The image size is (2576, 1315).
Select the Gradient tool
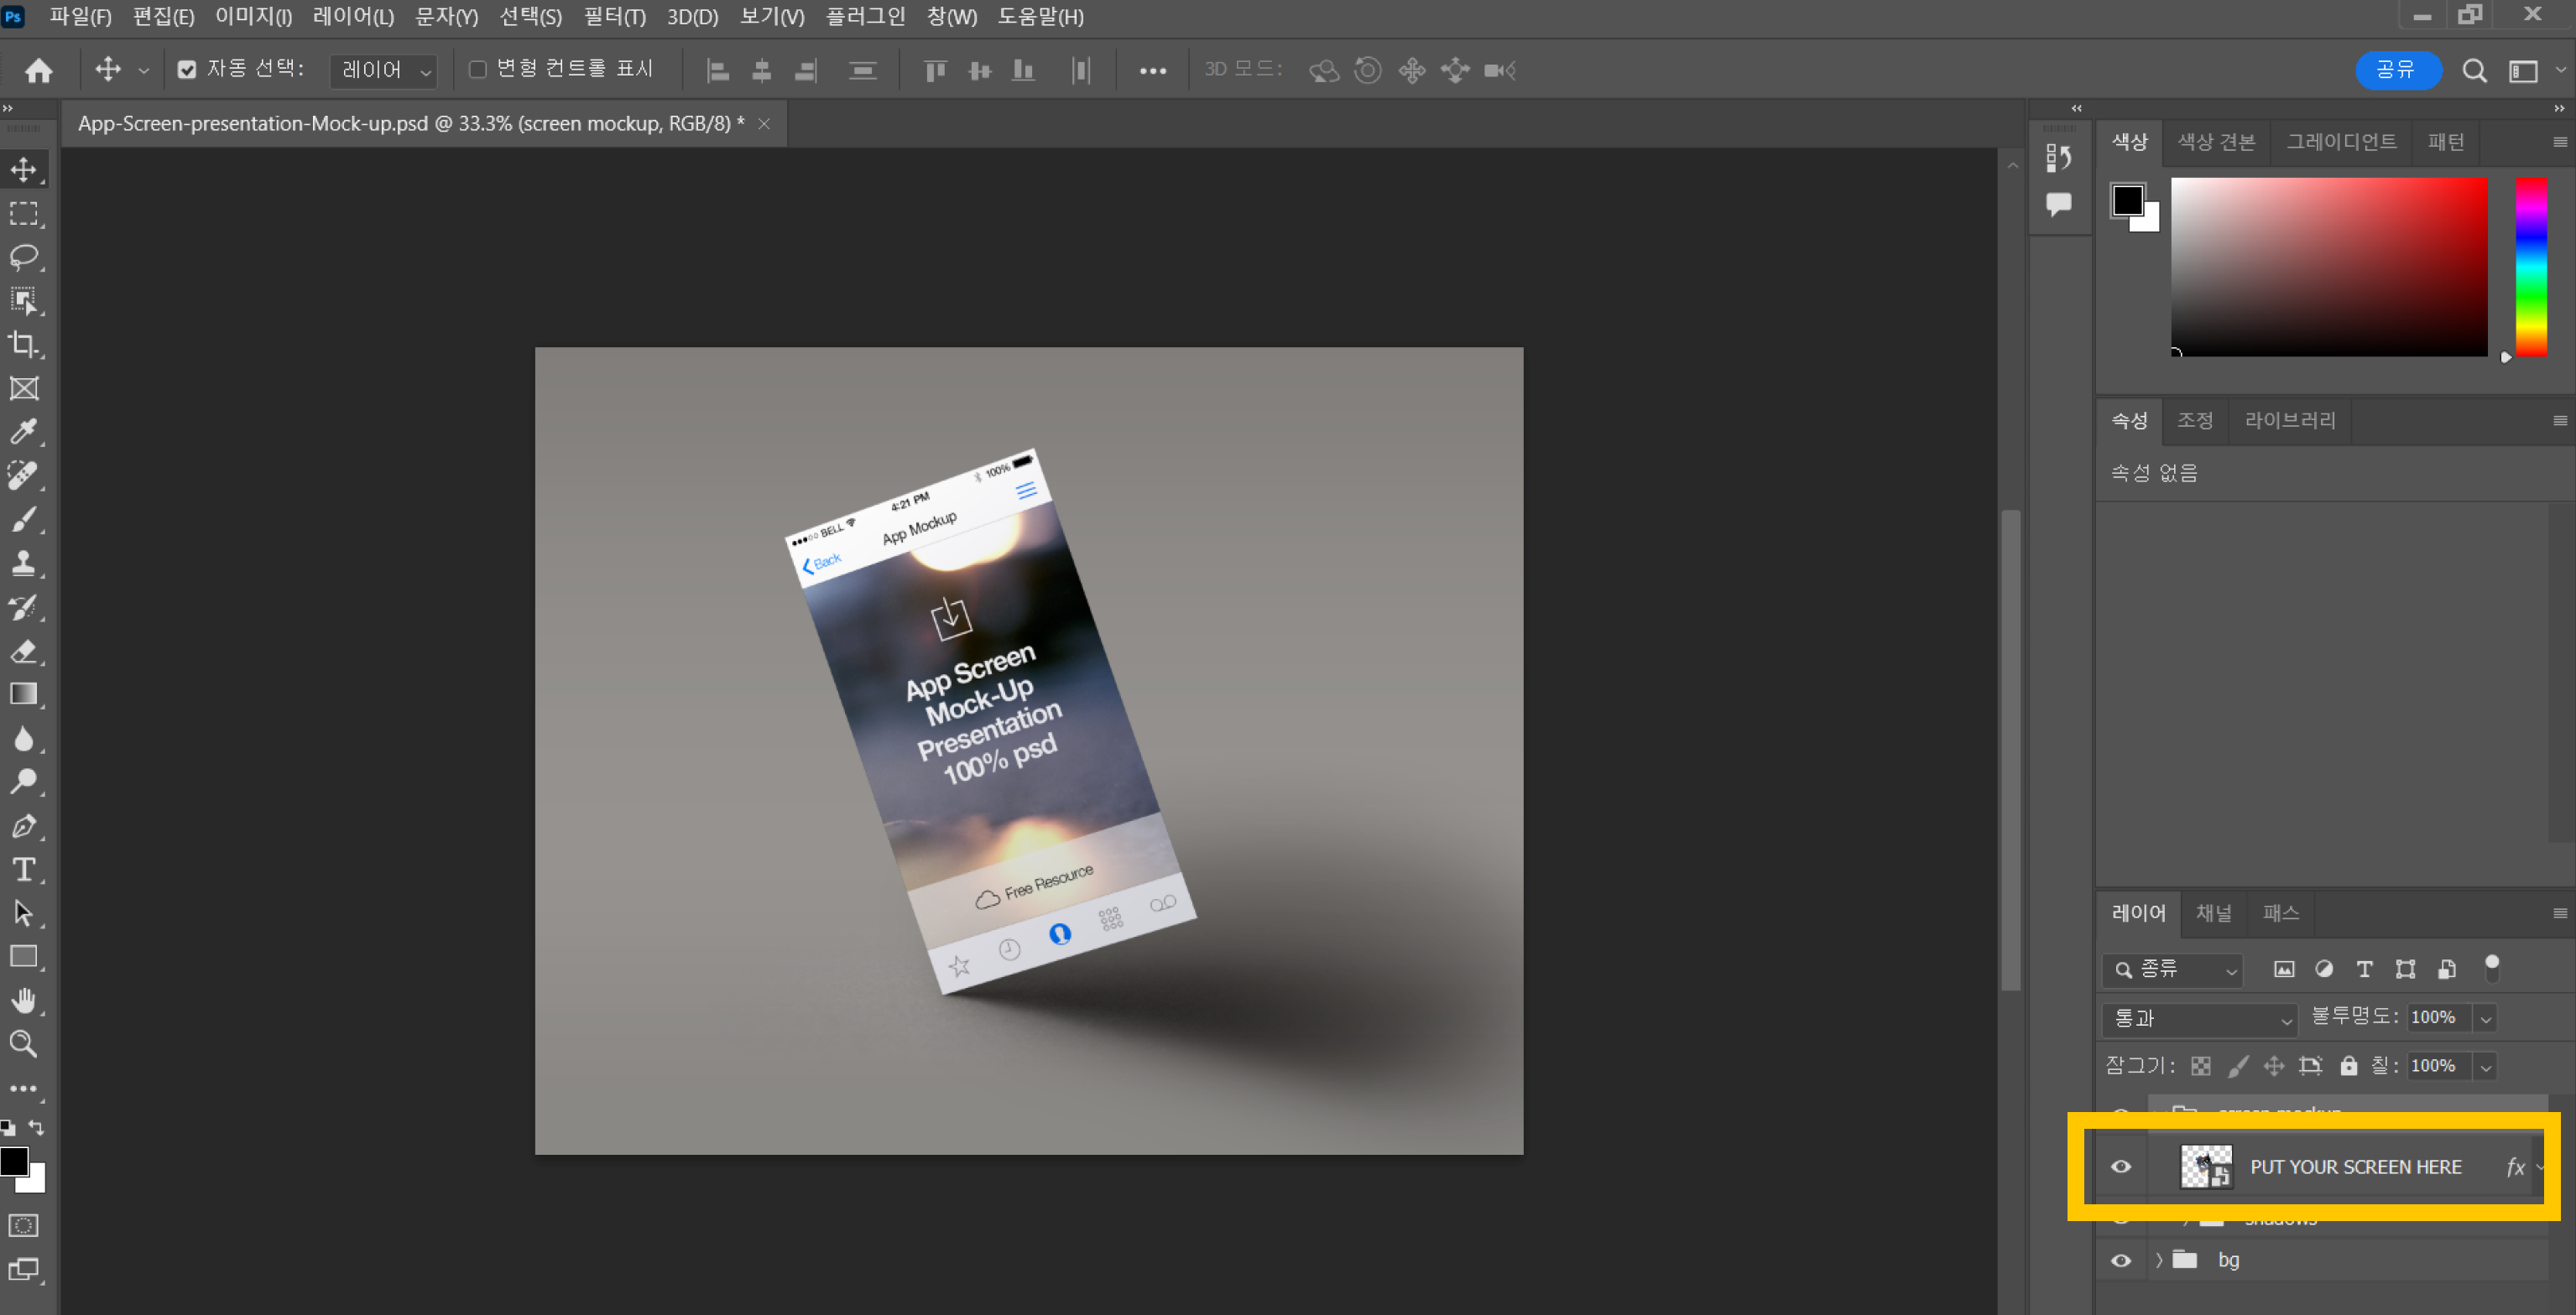click(23, 694)
